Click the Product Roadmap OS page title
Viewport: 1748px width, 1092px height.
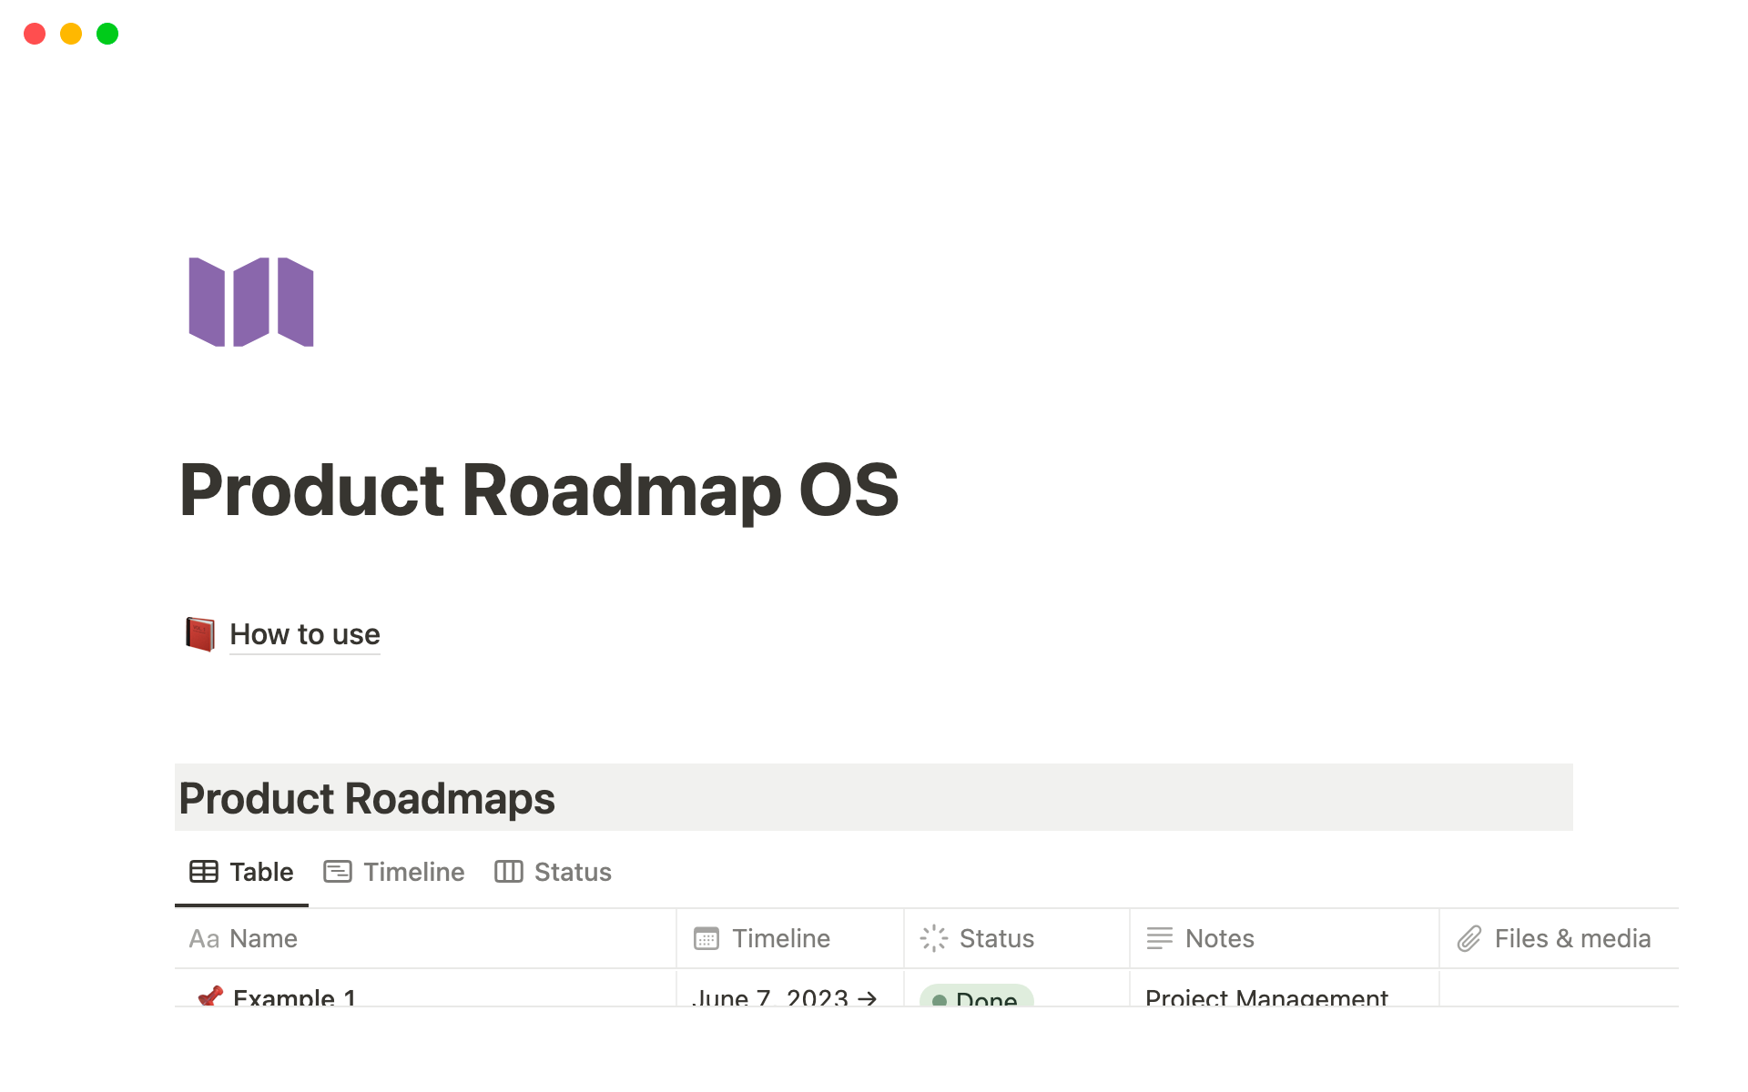(539, 490)
